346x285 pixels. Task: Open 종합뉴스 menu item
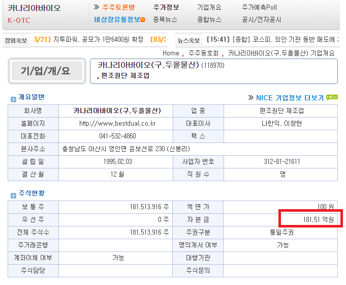point(209,20)
